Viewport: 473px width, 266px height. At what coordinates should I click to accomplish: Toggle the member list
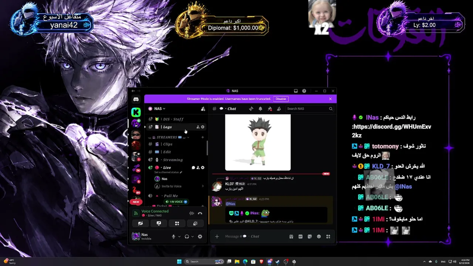click(x=279, y=109)
